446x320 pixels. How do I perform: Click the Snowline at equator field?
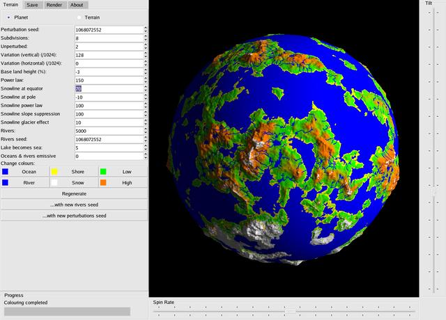pos(109,88)
